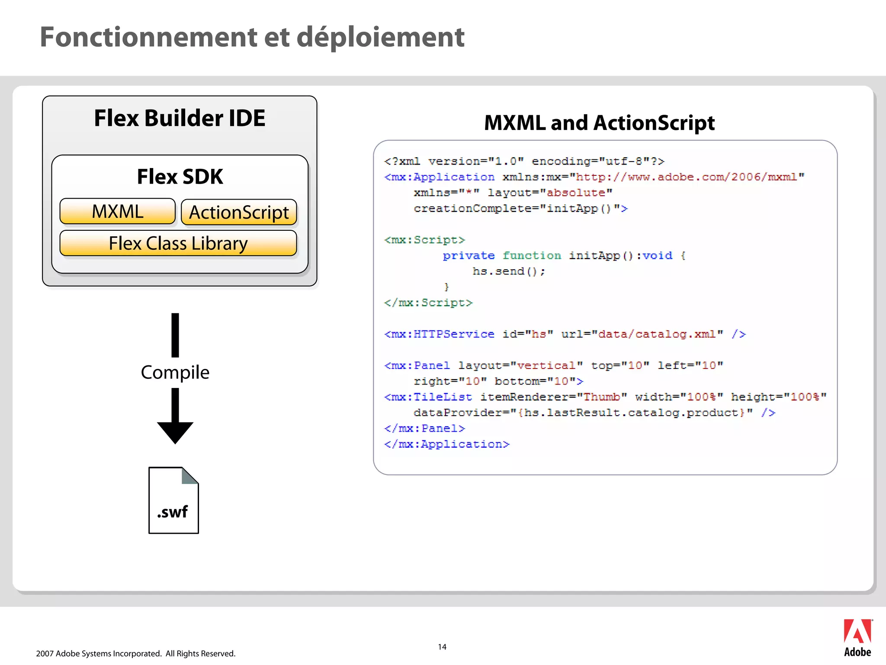Image resolution: width=886 pixels, height=665 pixels.
Task: Click the hs.send() statement
Action: click(x=509, y=271)
